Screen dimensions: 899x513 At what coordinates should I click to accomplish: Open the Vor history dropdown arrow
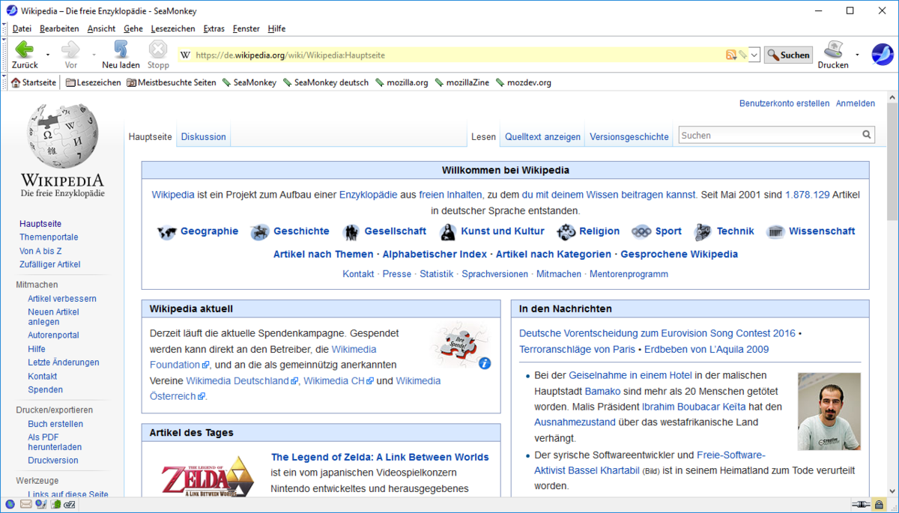coord(94,55)
